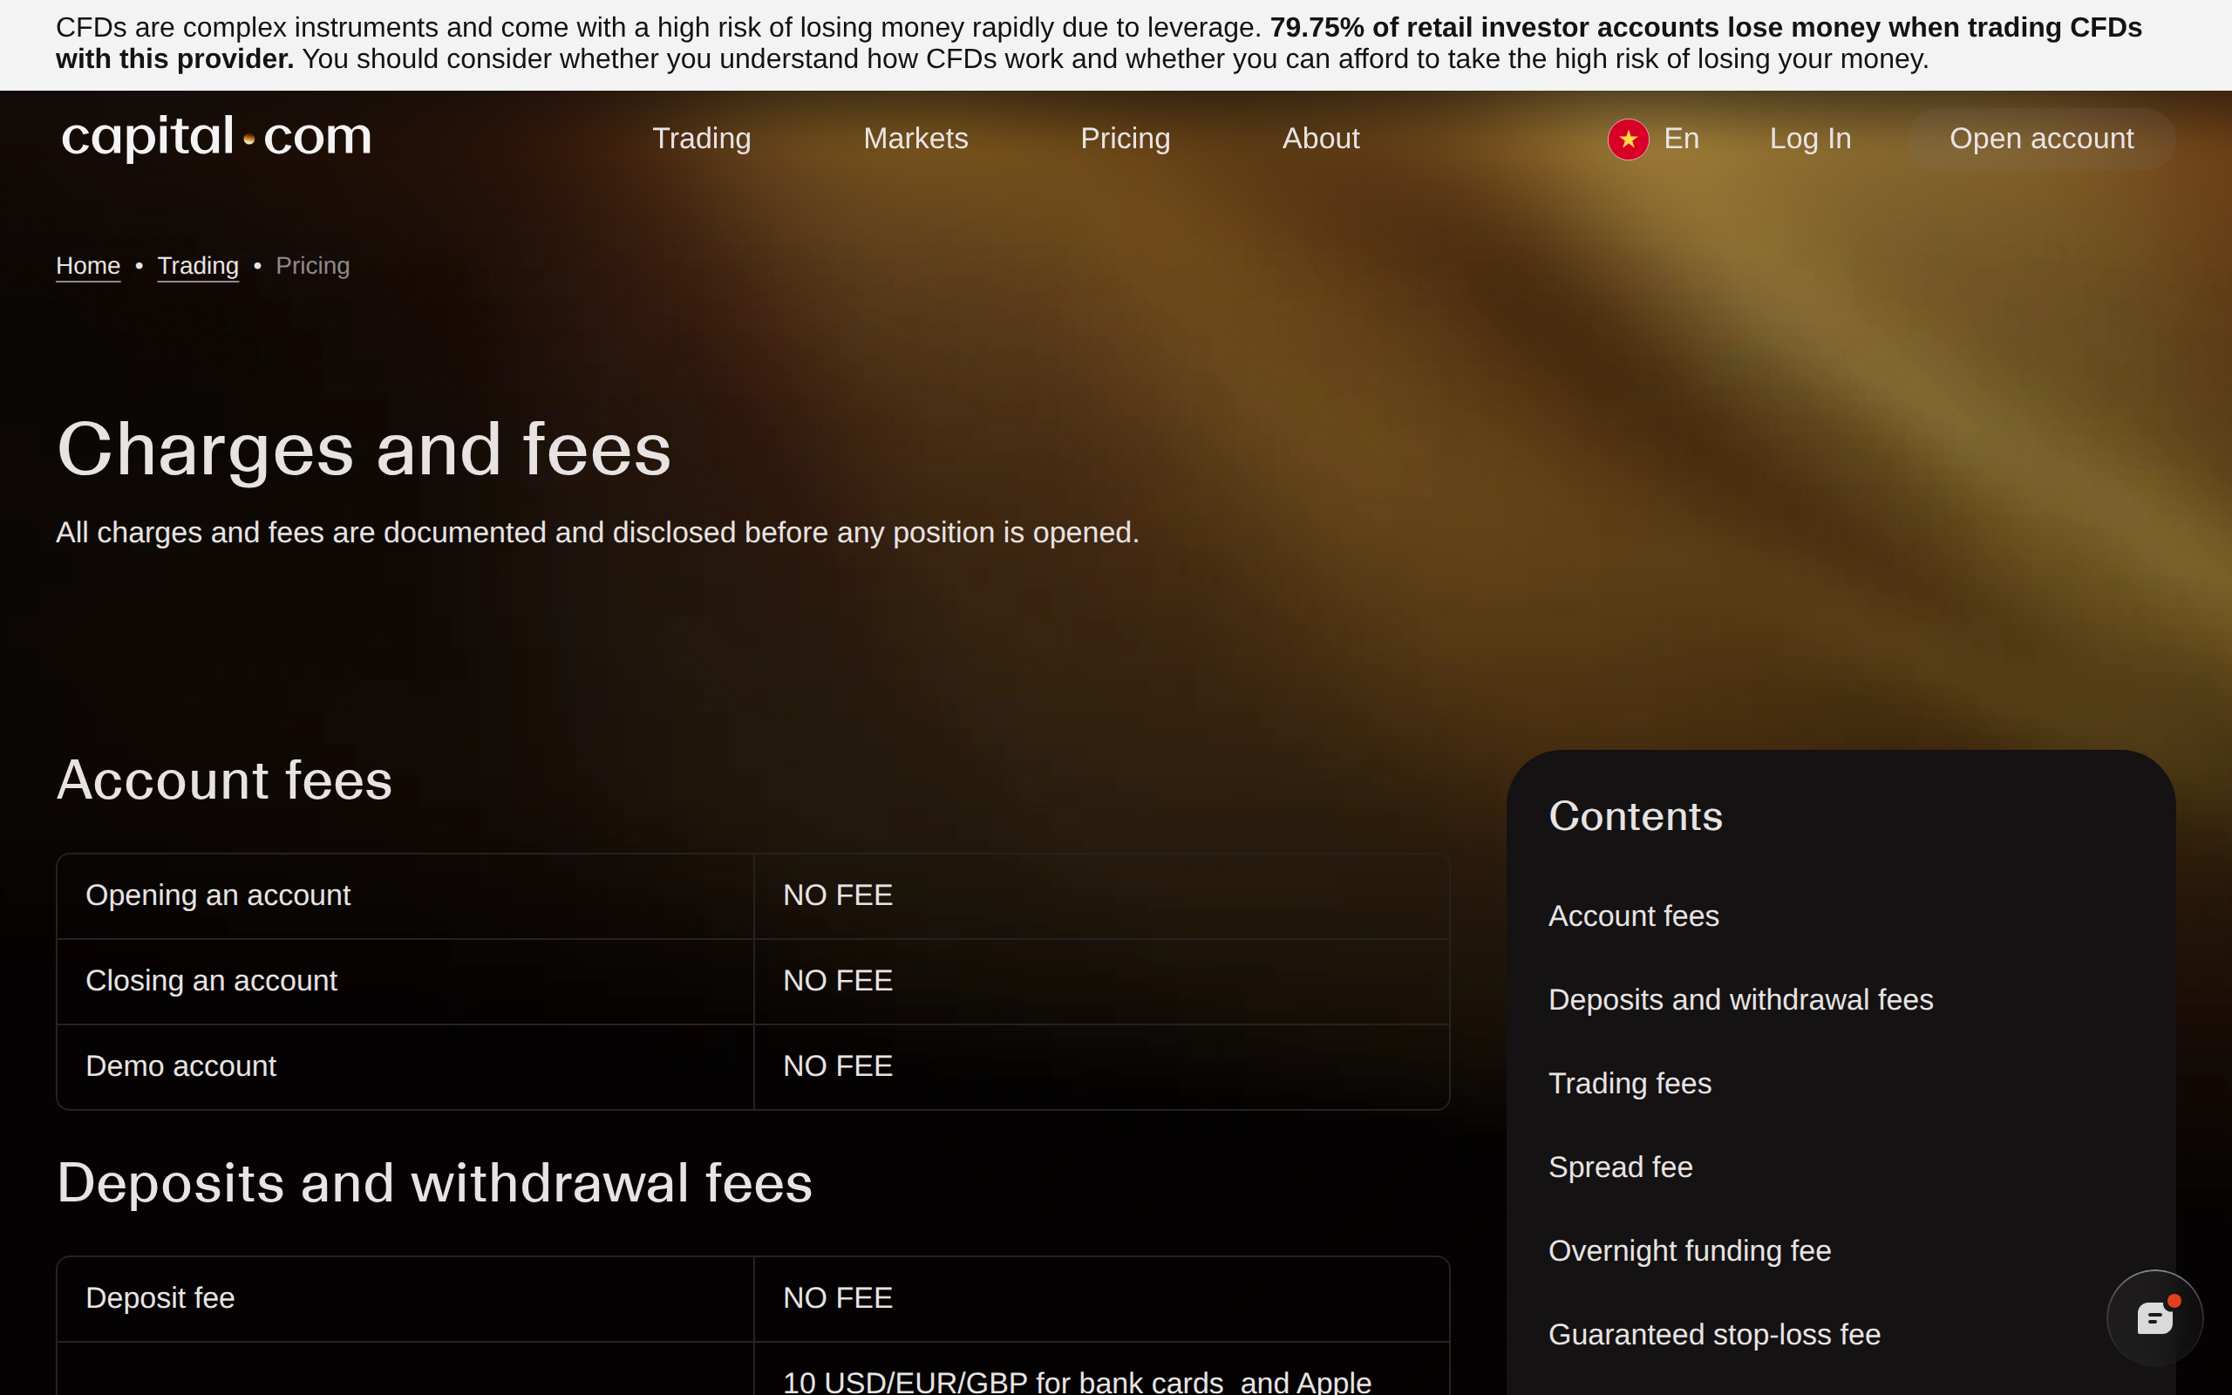
Task: Go to Home breadcrumb link
Action: click(x=87, y=266)
